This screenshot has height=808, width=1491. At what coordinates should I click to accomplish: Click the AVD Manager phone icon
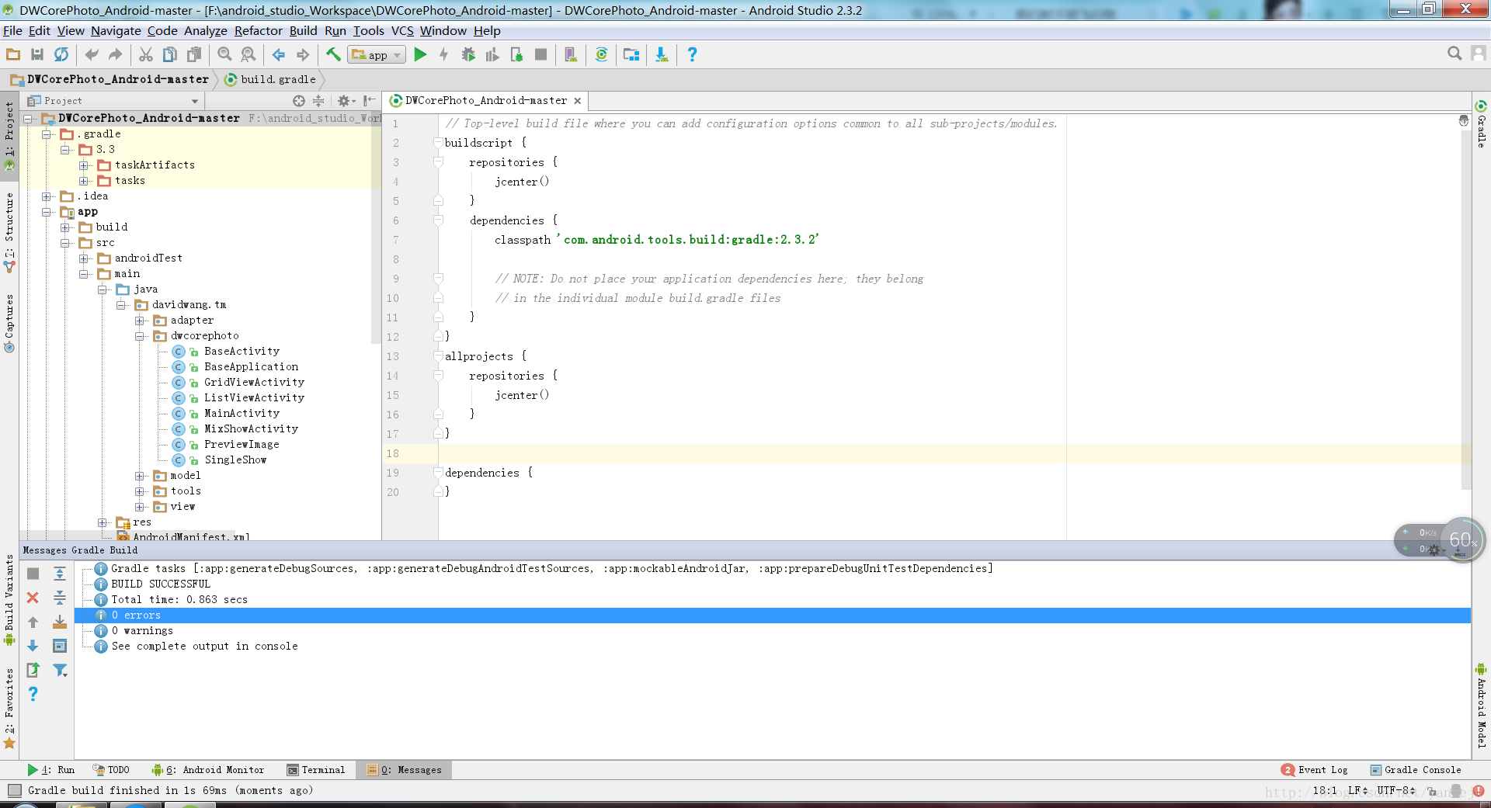coord(571,54)
